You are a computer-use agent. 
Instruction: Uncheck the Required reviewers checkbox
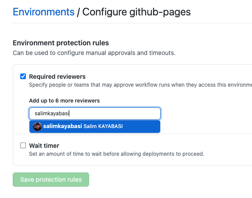click(x=23, y=77)
